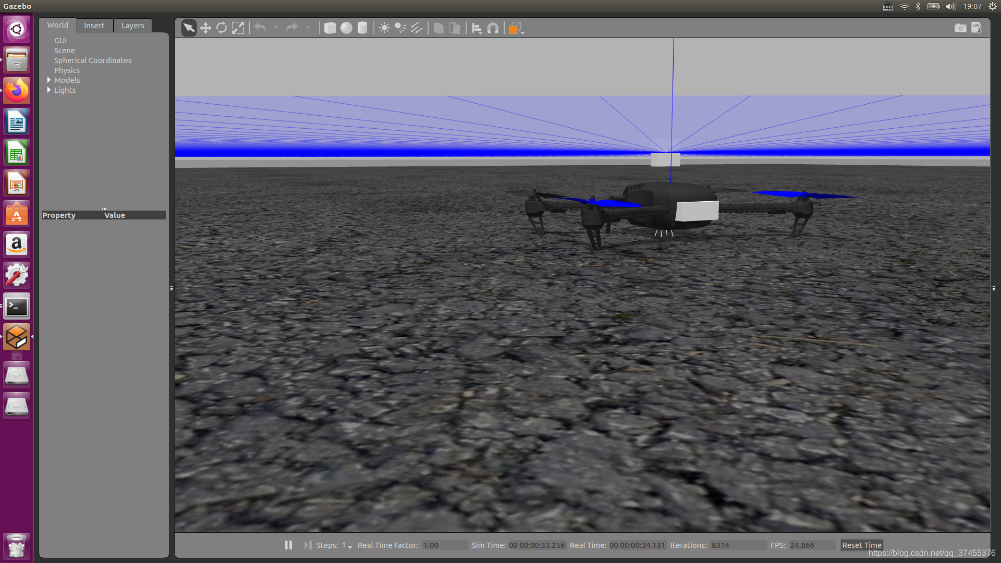Click the right panel splitter handle

(x=994, y=288)
